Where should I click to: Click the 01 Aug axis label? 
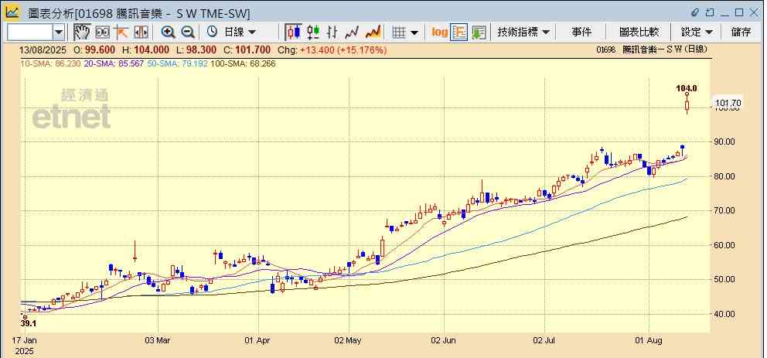coord(649,340)
